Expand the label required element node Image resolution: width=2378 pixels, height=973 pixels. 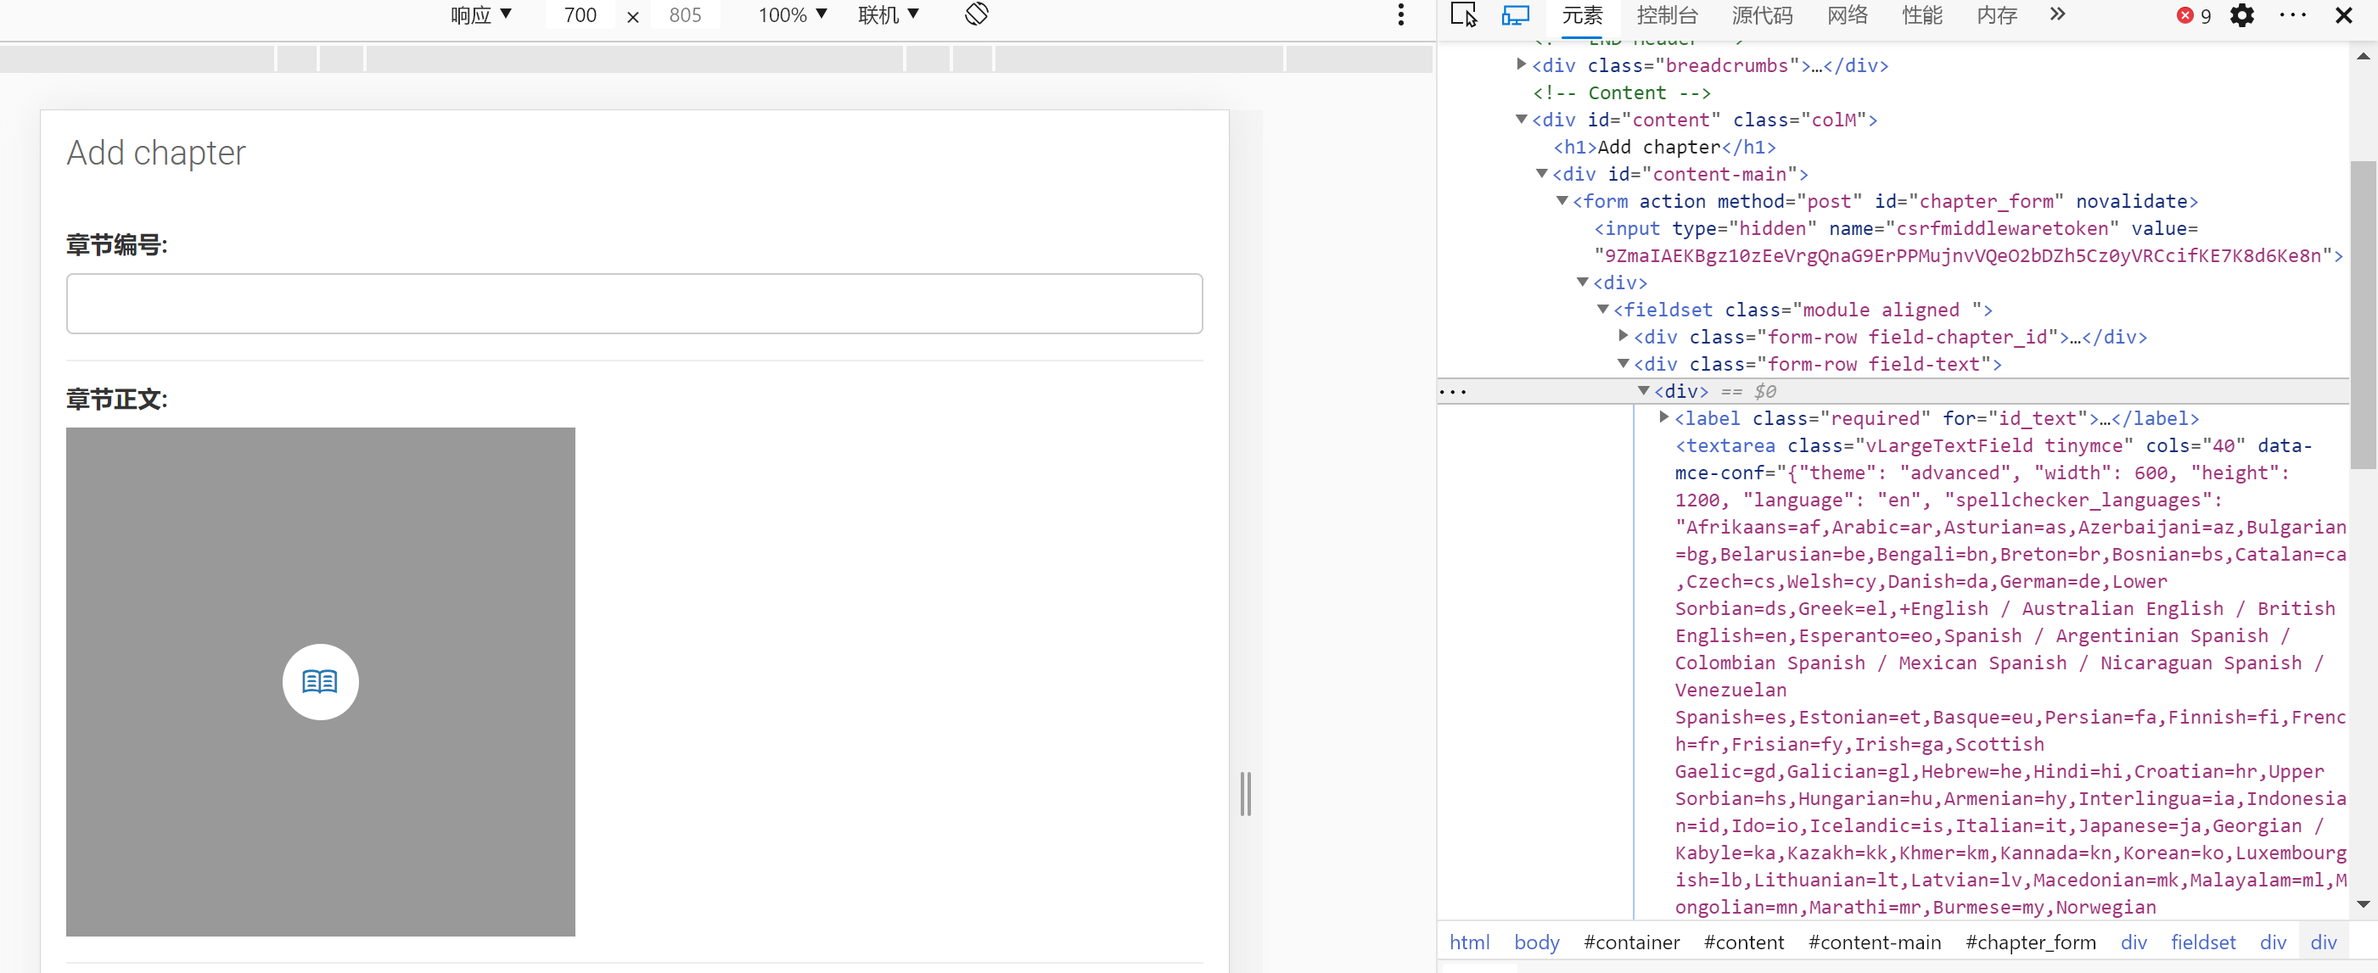pyautogui.click(x=1663, y=417)
